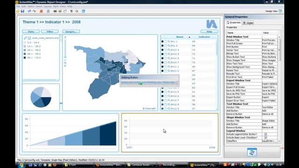Screen dimensions: 299x168
Task: Click the 59.1 - 73.0 legend swatch
Action: pos(25,57)
